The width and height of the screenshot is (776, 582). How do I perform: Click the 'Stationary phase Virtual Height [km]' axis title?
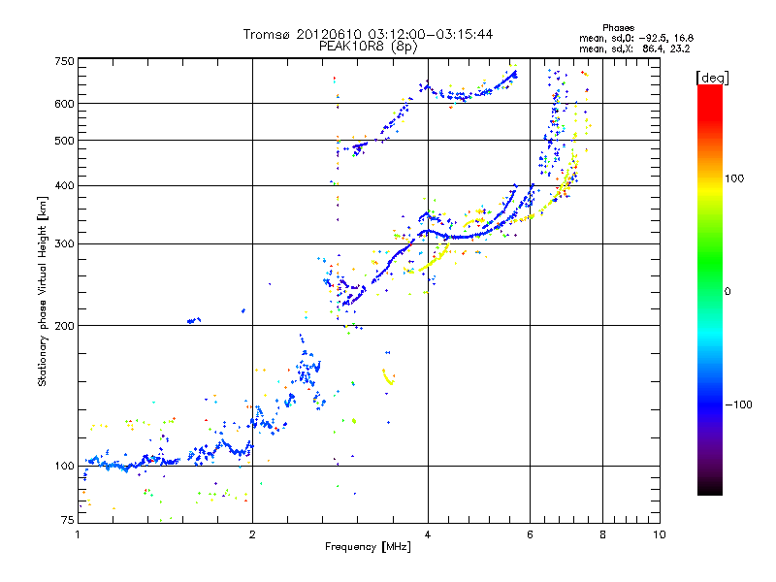point(43,291)
